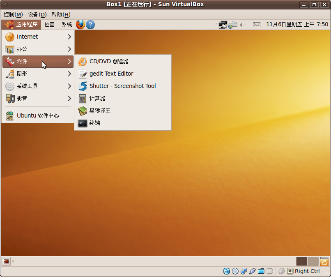The image size is (331, 277).
Task: Click the VirtualBox hard disk status icon
Action: point(227,271)
